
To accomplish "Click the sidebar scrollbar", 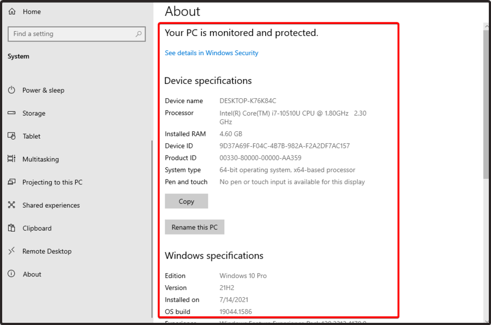I will [x=152, y=228].
